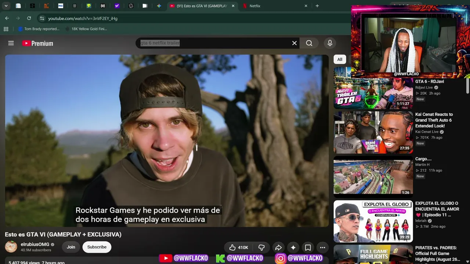
Task: Click the video title Esto es GTA VI
Action: pos(63,234)
